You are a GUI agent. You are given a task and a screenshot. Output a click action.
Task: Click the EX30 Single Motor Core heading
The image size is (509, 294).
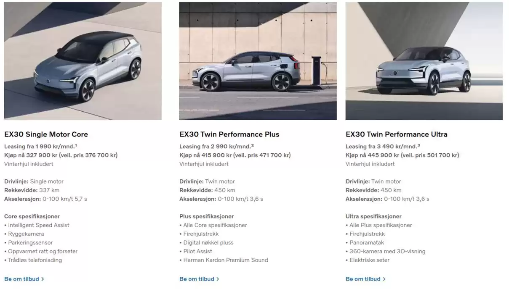(x=46, y=134)
